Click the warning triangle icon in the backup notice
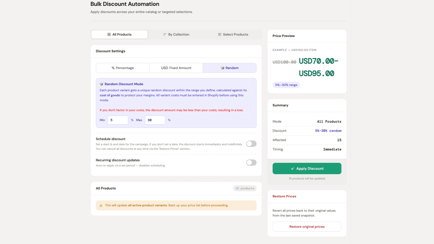 pos(101,206)
